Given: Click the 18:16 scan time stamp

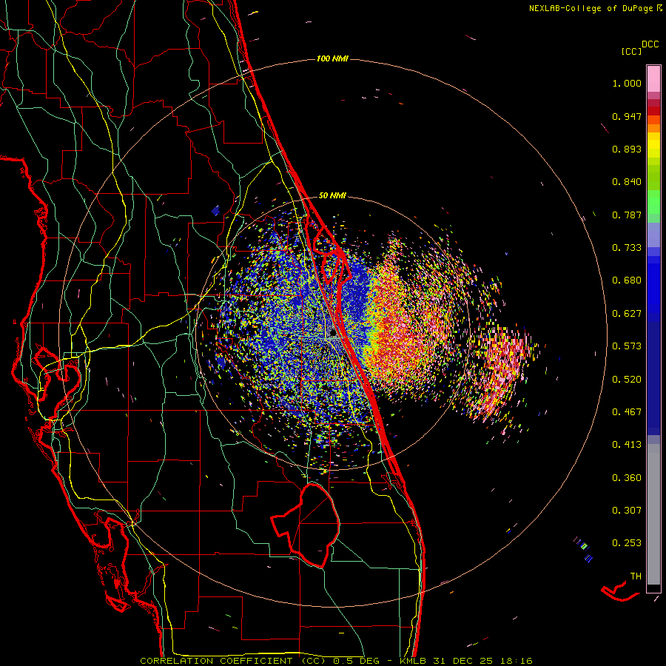Looking at the screenshot, I should point(515,661).
